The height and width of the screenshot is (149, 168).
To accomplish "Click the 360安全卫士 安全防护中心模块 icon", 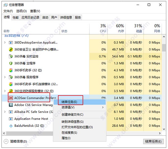I will [11, 50].
